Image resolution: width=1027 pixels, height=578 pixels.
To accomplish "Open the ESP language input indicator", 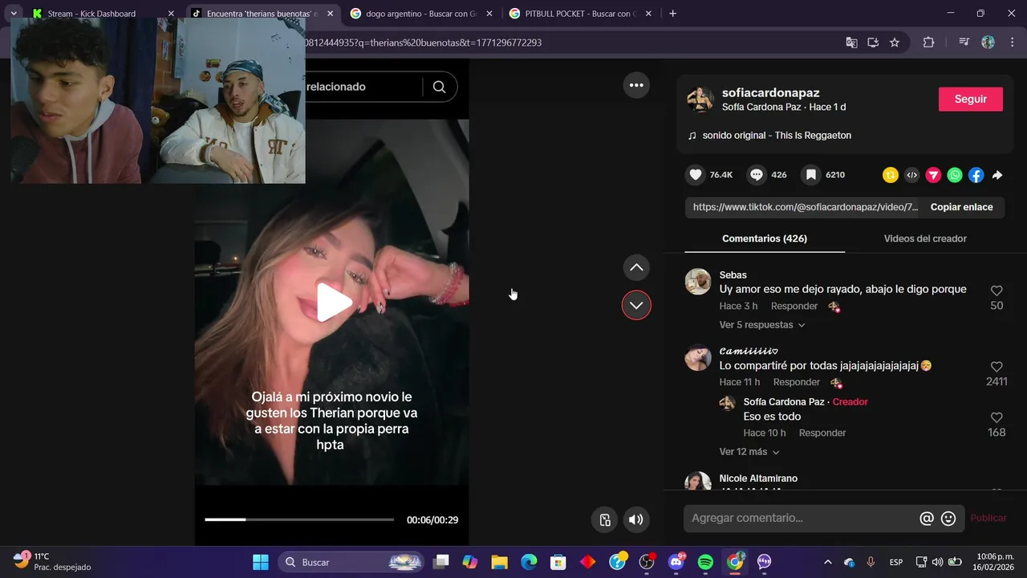I will 896,562.
